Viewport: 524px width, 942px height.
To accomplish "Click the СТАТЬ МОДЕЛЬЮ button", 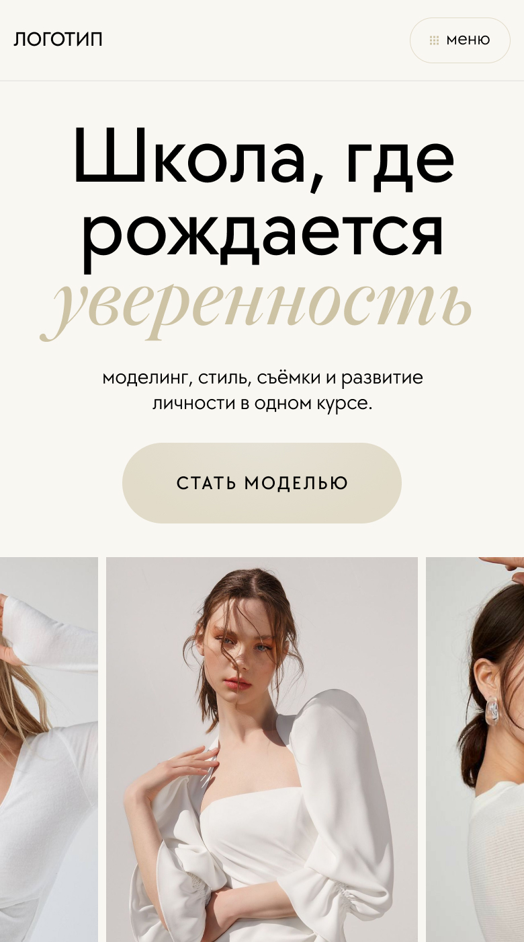I will pyautogui.click(x=262, y=483).
